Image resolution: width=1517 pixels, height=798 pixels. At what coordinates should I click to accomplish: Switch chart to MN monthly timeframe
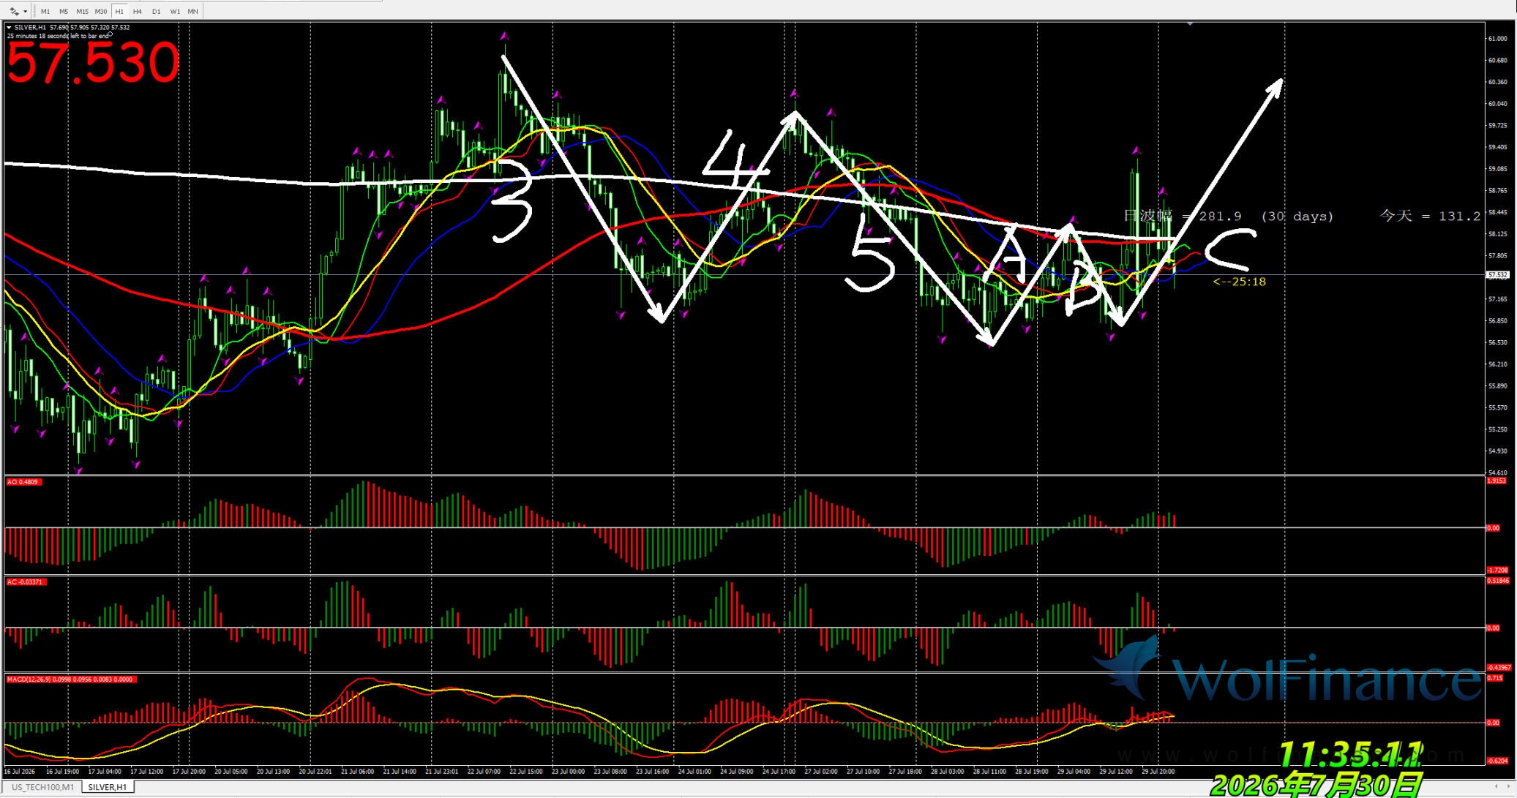click(192, 11)
